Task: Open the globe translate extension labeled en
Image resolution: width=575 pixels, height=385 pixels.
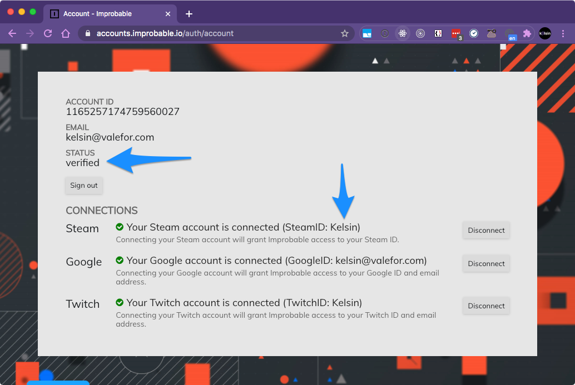Action: [x=510, y=34]
